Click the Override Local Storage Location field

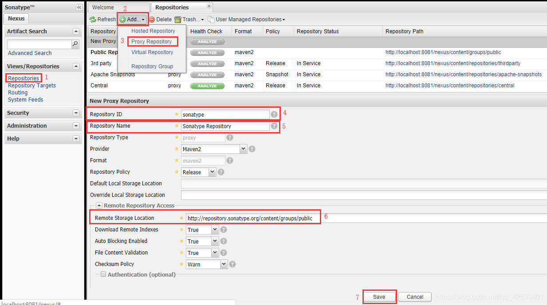(364, 195)
